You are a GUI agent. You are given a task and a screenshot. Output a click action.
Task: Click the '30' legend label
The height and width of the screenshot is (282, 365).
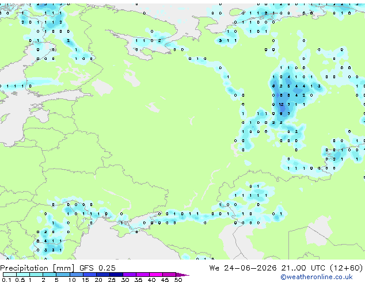coord(125,280)
